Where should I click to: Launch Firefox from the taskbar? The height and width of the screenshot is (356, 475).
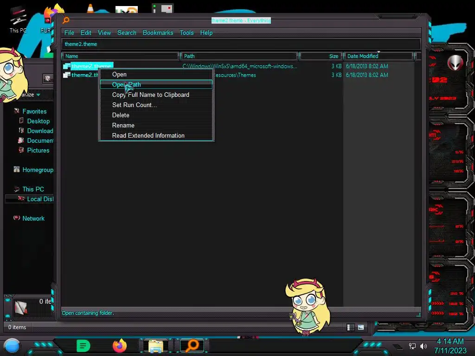pos(119,346)
